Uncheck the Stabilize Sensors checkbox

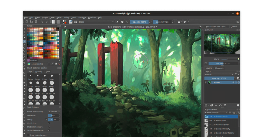click(x=49, y=127)
